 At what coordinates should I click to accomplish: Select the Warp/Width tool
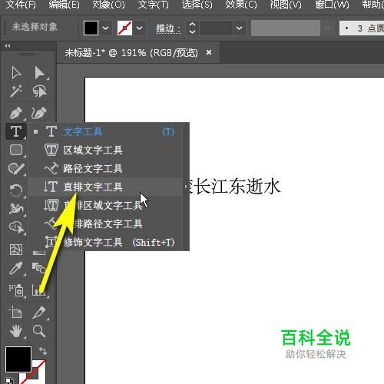(16, 209)
